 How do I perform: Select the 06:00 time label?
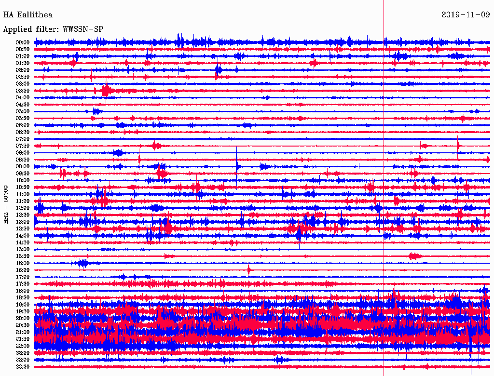[23, 125]
